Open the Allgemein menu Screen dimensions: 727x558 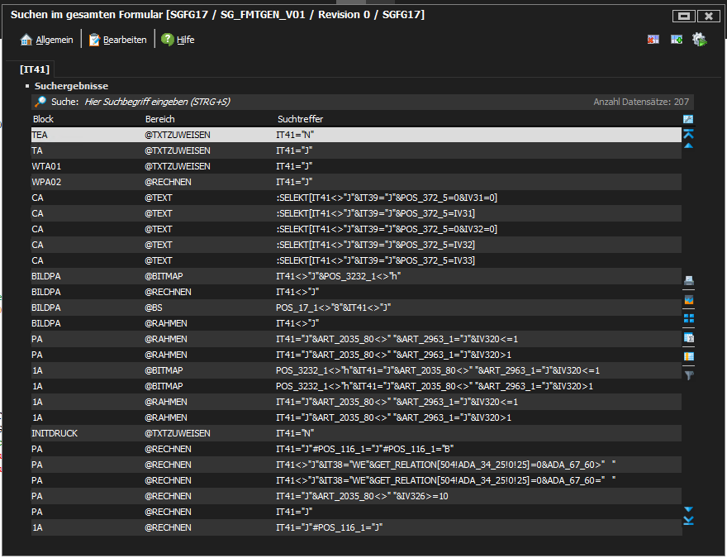(x=47, y=40)
